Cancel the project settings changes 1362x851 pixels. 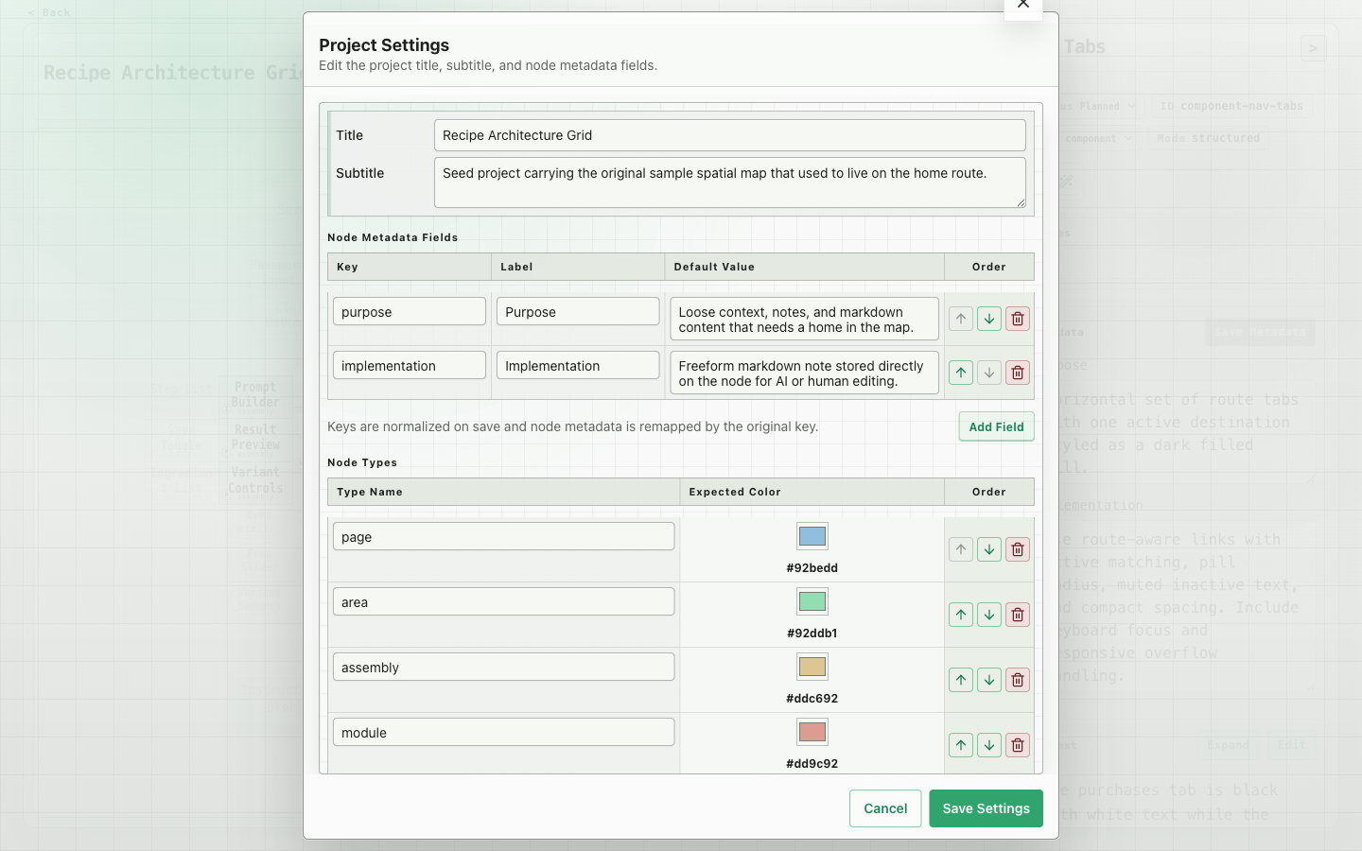click(x=885, y=808)
